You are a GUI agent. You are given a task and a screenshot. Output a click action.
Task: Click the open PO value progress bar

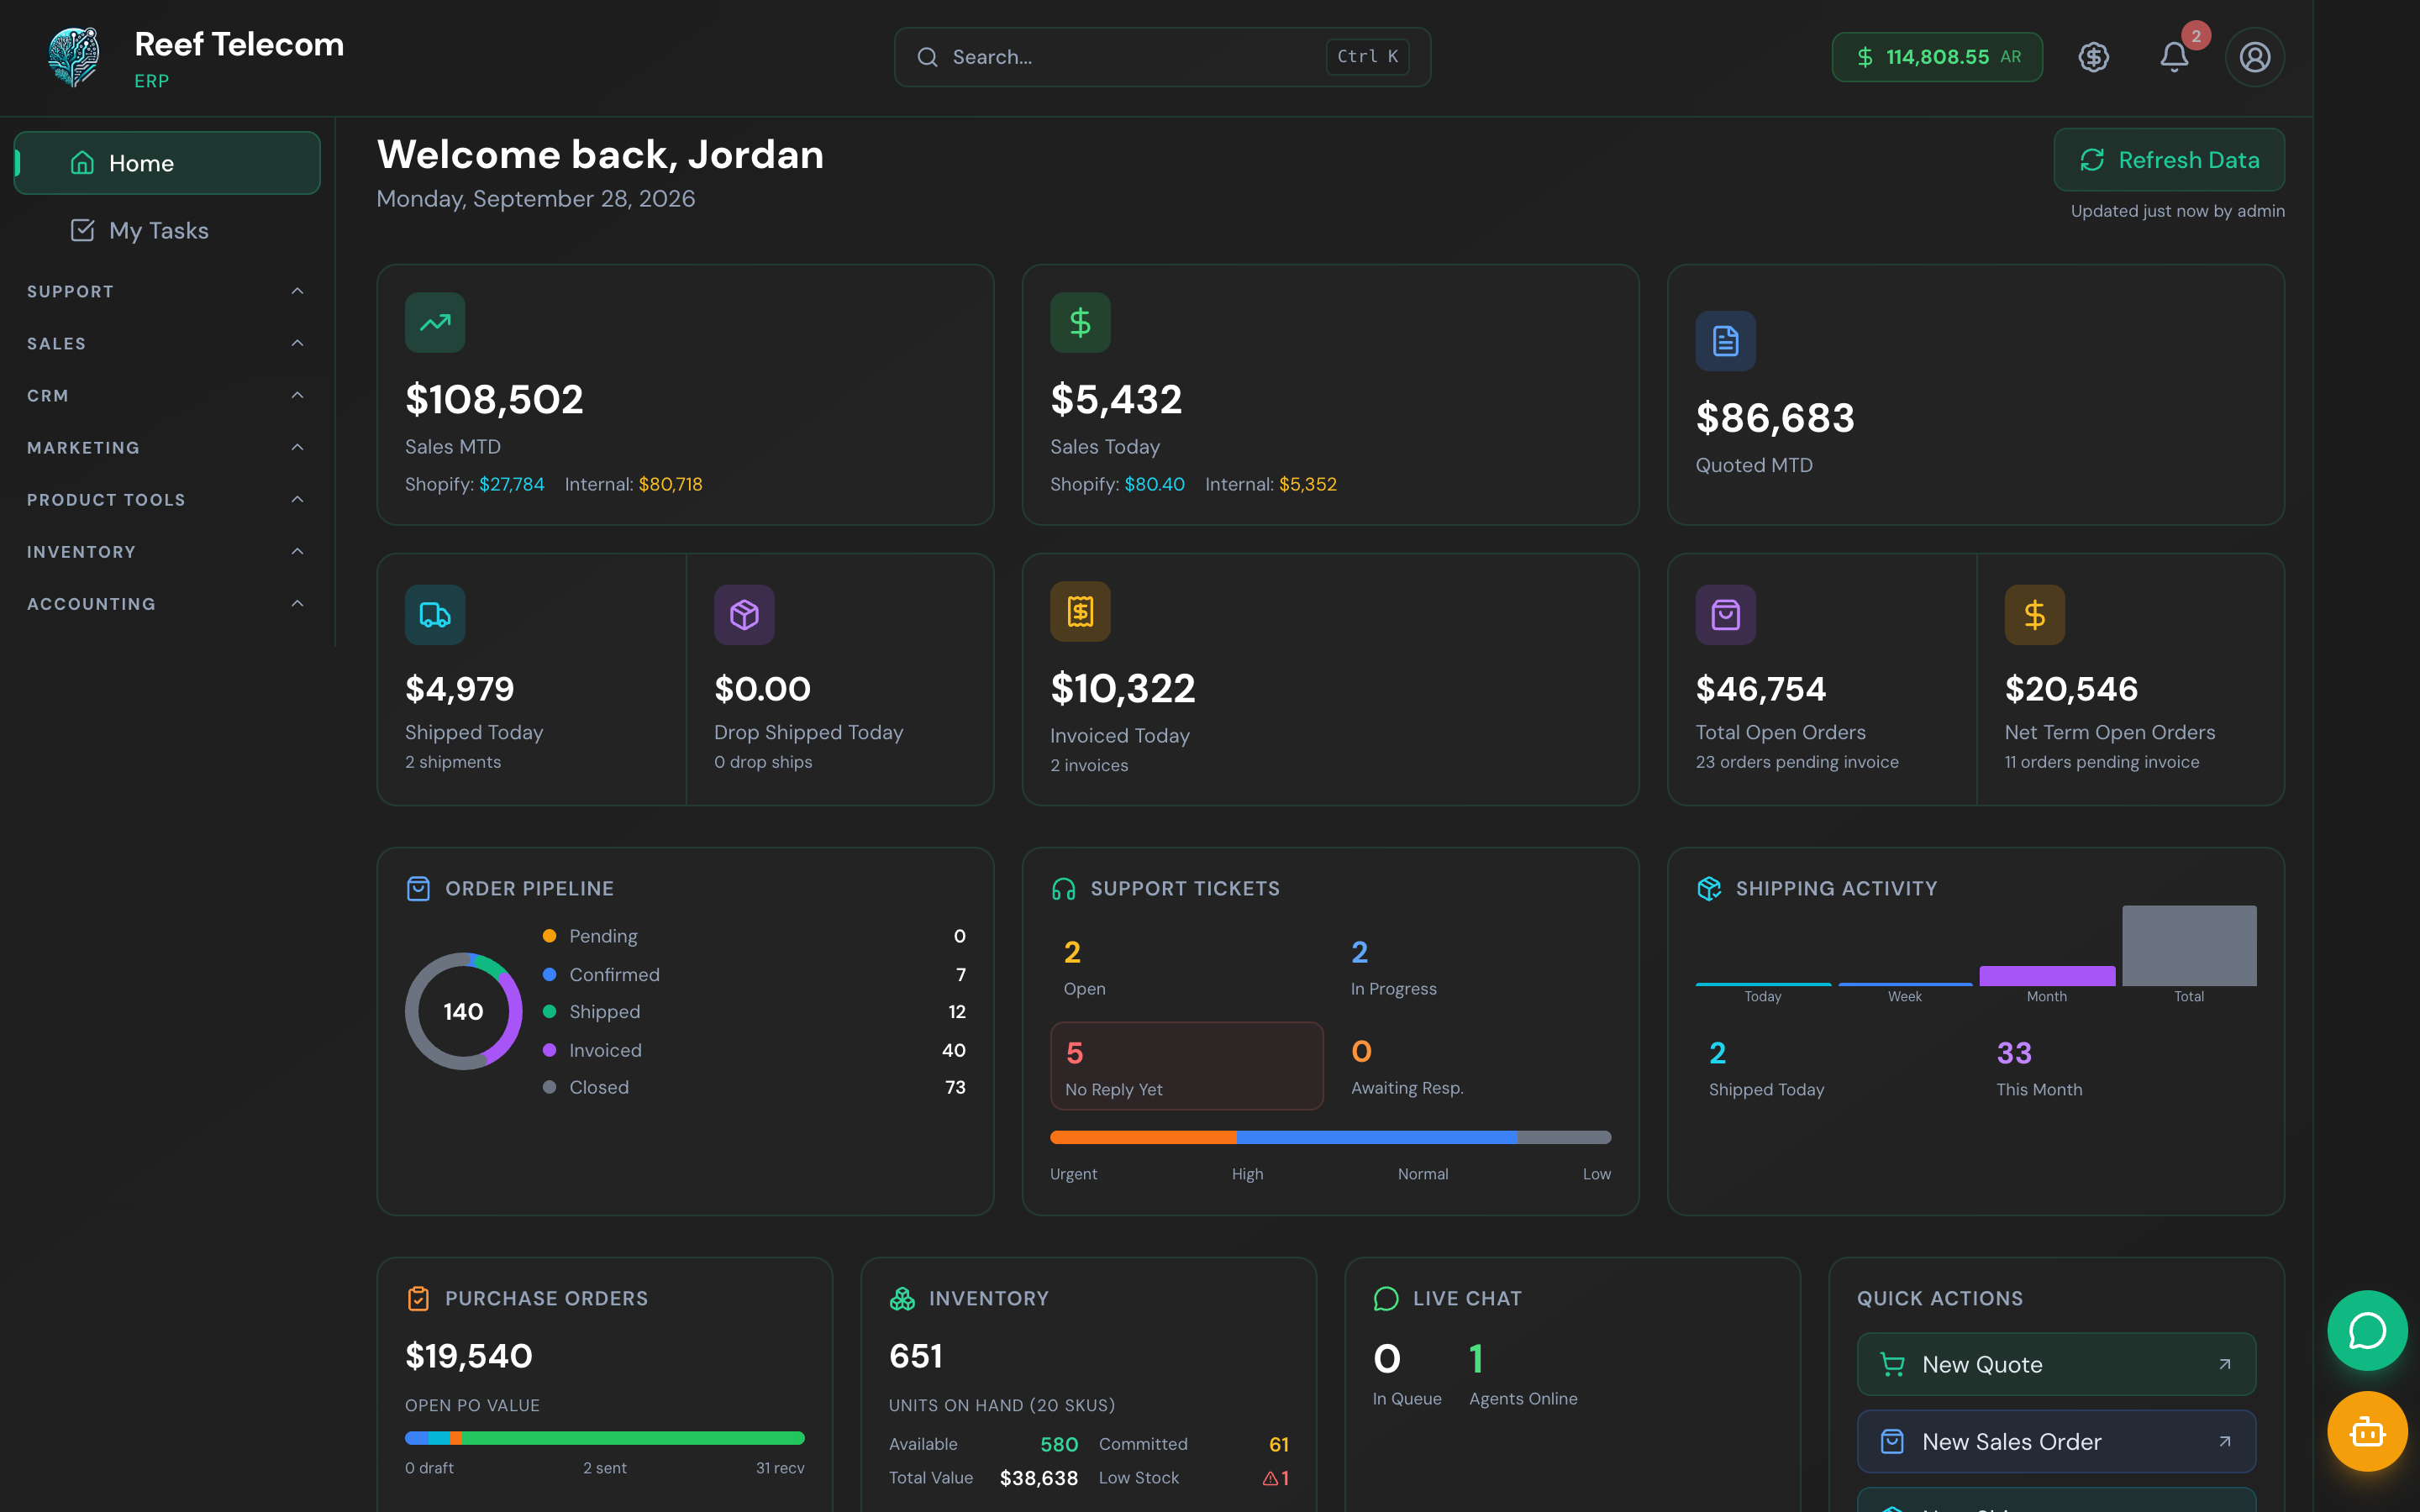pos(604,1438)
